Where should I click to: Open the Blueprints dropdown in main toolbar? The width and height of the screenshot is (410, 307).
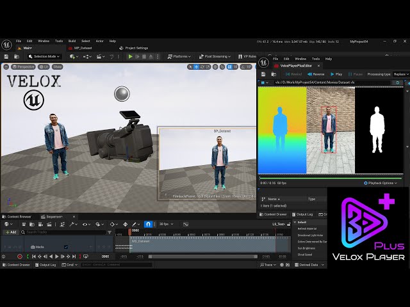click(87, 56)
